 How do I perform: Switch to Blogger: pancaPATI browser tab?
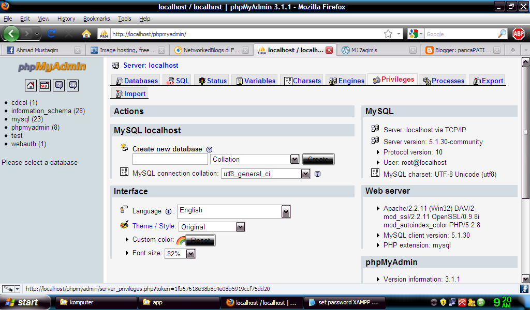[x=463, y=50]
